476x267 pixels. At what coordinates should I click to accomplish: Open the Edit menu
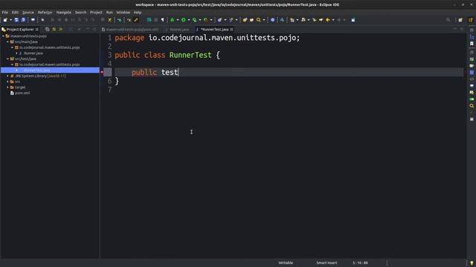coord(15,13)
